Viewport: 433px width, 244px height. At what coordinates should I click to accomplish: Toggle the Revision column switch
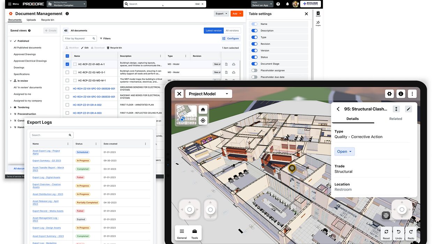(254, 44)
